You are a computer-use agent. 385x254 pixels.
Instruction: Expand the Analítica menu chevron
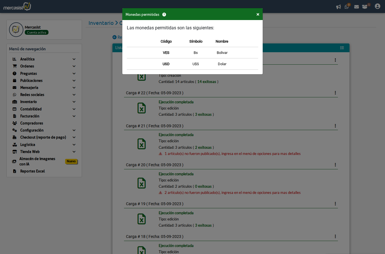click(74, 59)
